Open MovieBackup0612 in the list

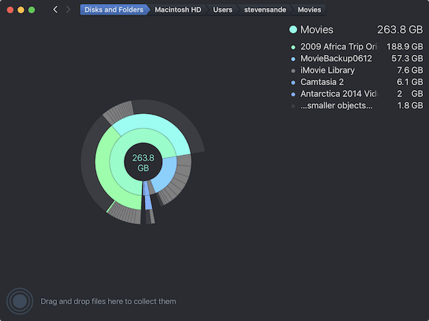(336, 58)
